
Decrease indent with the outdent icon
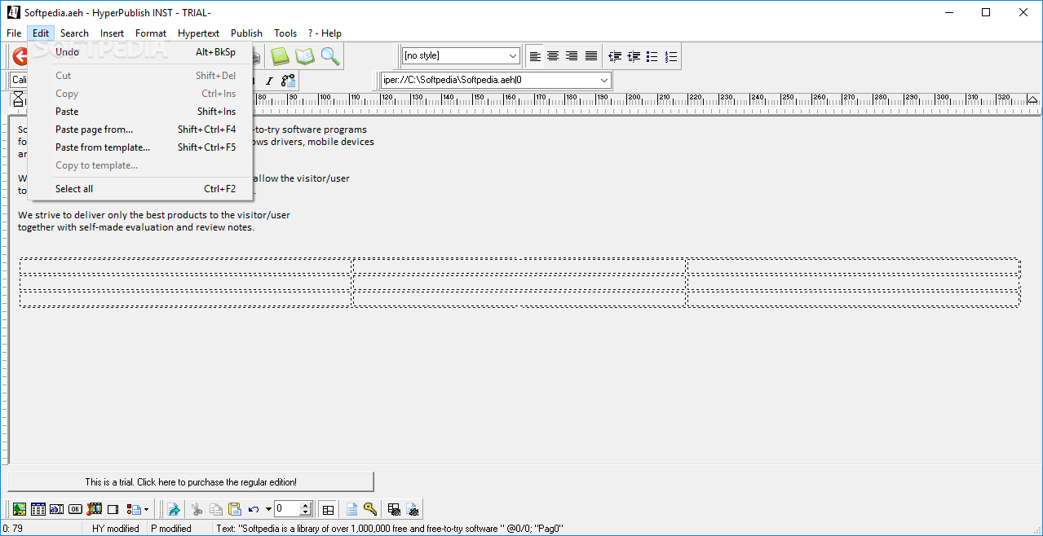pyautogui.click(x=615, y=56)
